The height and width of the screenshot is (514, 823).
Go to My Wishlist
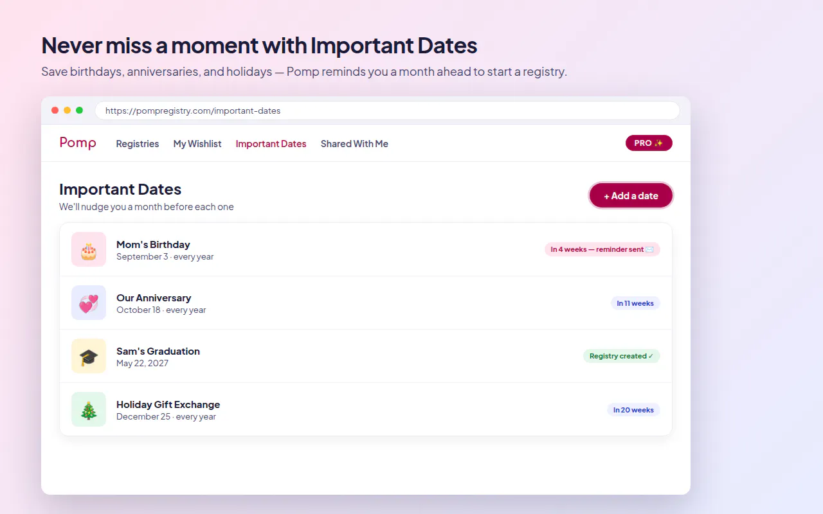click(x=197, y=144)
